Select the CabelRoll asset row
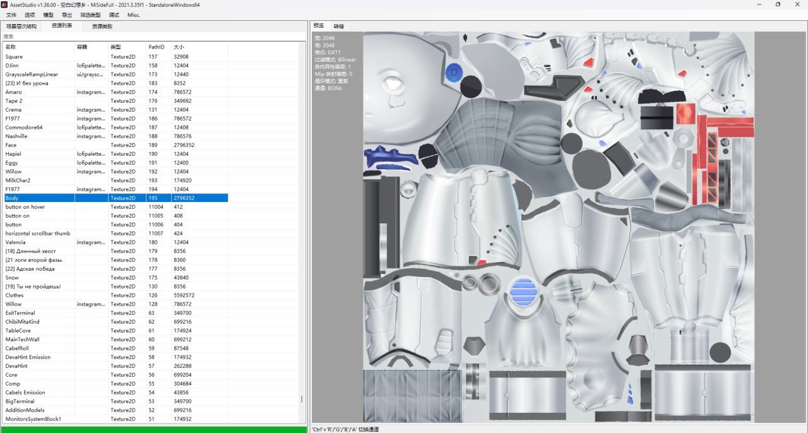The image size is (808, 433). point(116,348)
